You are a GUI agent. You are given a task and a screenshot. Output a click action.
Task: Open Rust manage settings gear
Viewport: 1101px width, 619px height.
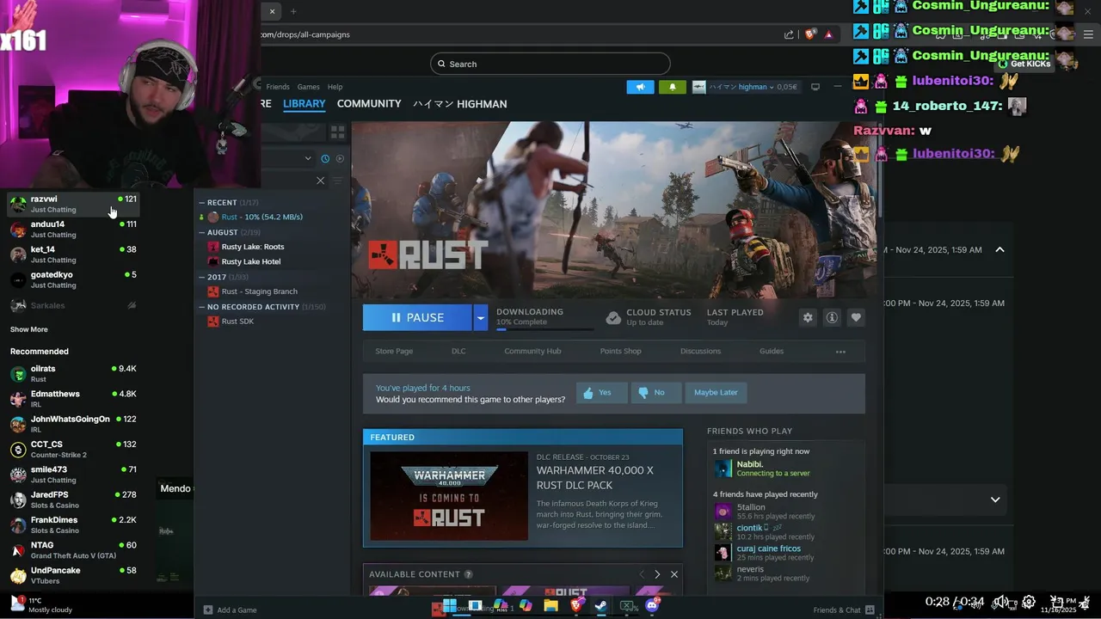tap(808, 317)
